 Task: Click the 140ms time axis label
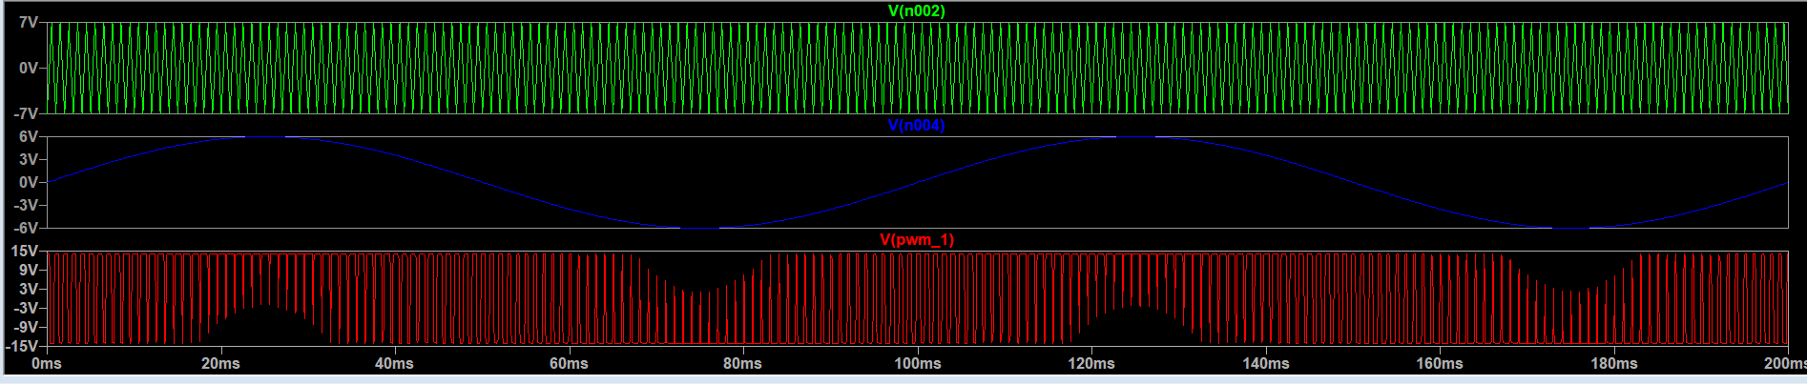1265,364
